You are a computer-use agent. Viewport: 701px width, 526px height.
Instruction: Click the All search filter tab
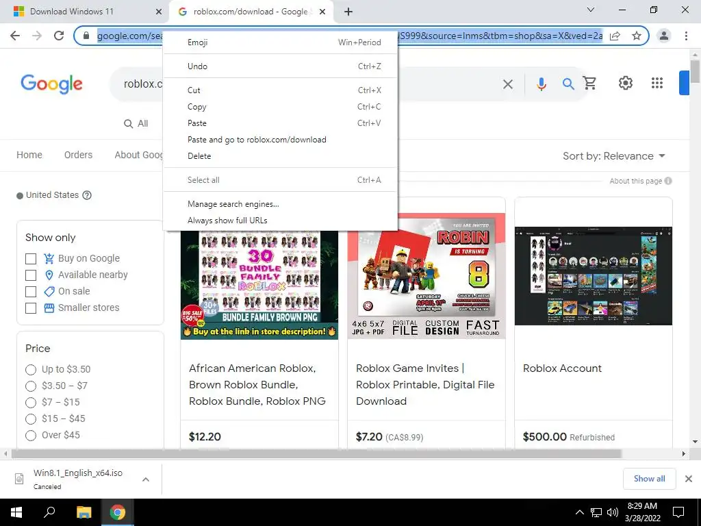tap(136, 124)
